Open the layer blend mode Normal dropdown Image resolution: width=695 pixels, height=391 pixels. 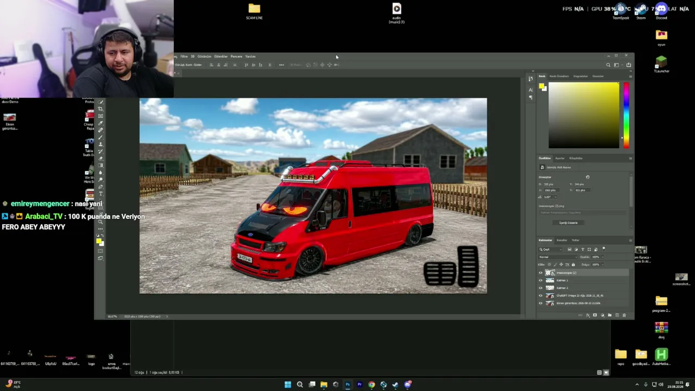[558, 257]
